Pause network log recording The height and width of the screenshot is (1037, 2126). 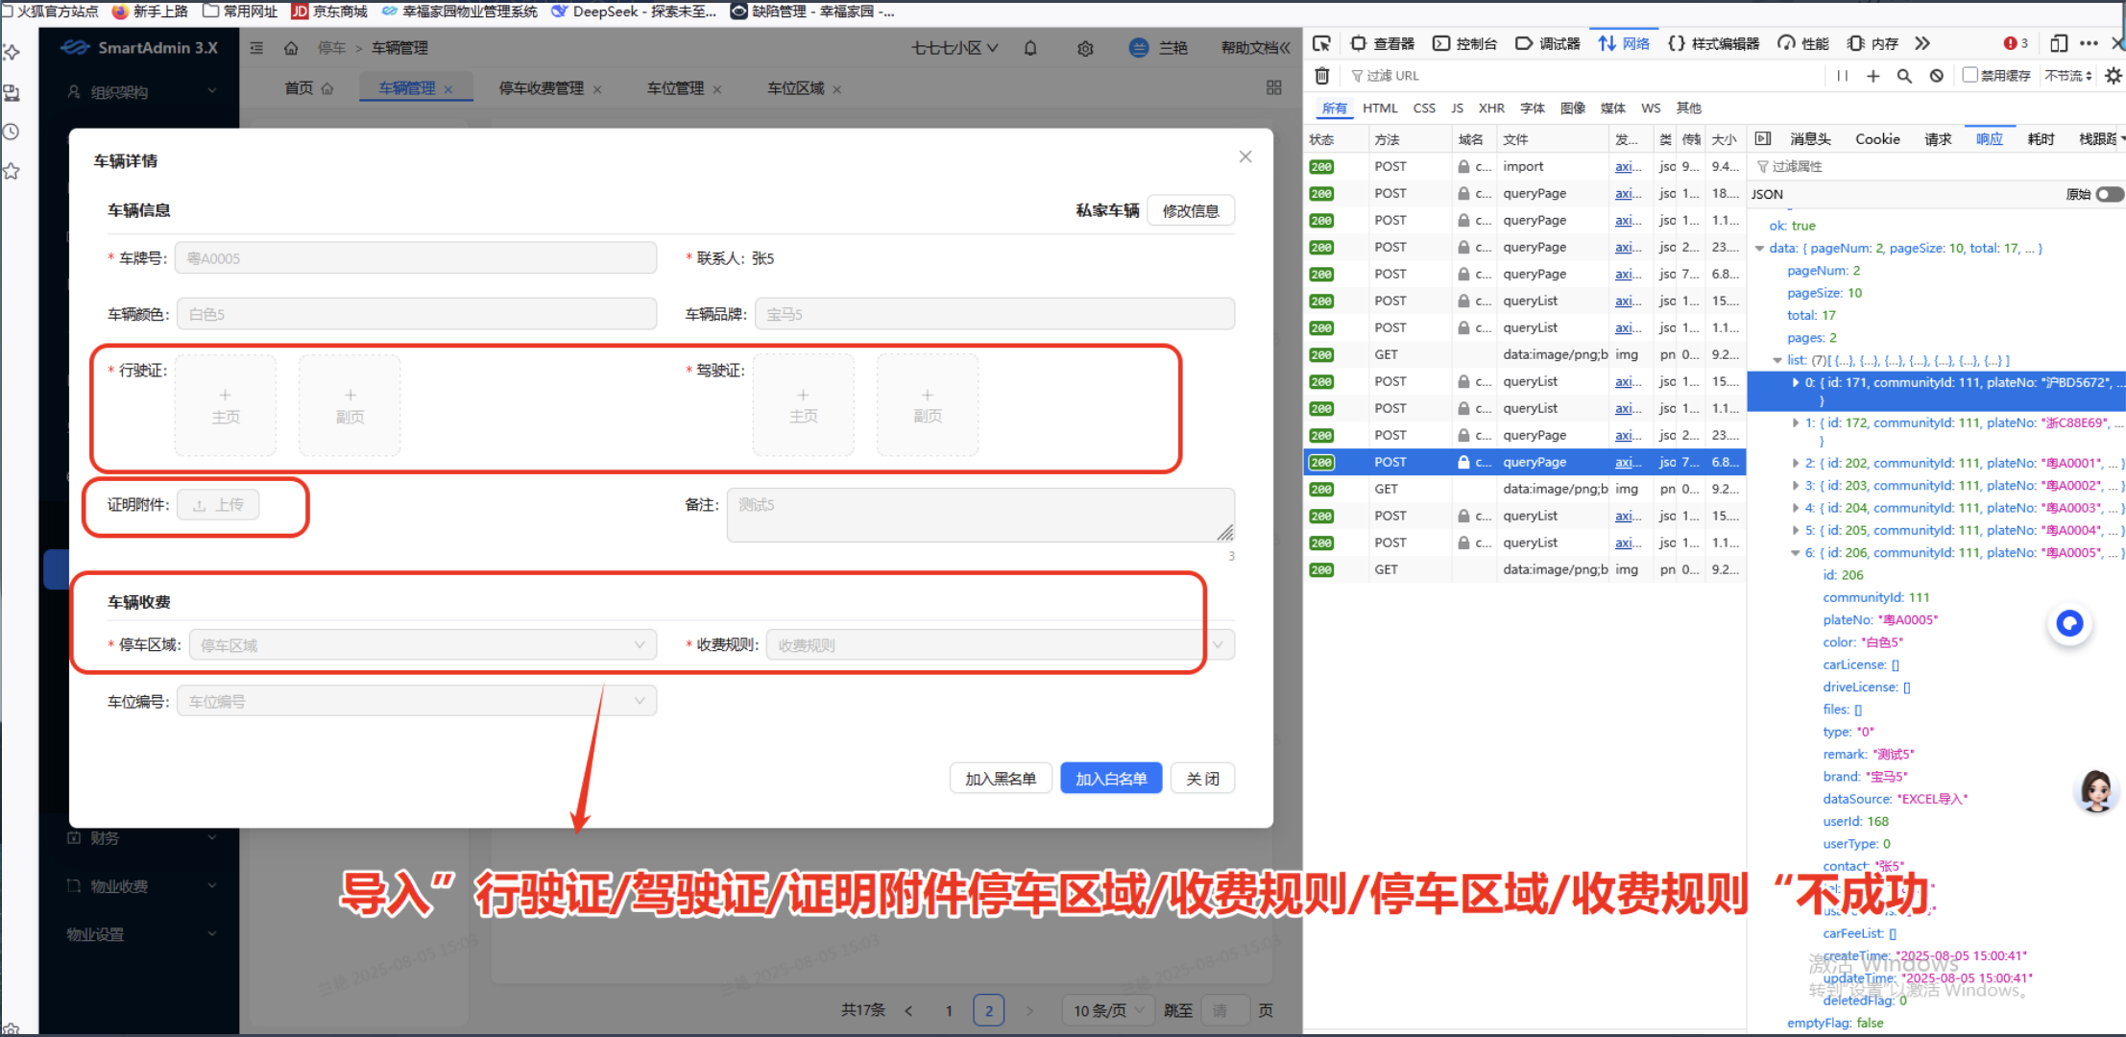pos(1842,75)
